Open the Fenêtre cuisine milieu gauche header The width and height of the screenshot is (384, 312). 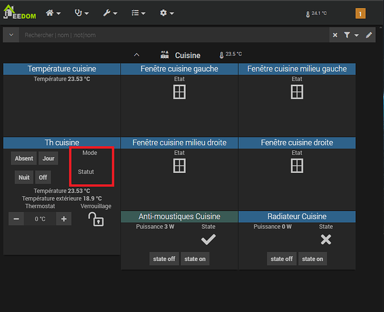[297, 69]
